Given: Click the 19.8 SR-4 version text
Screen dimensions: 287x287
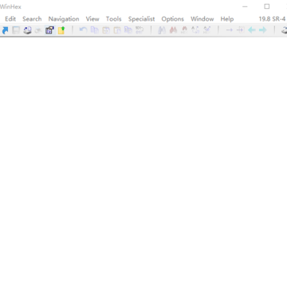Looking at the screenshot, I should tap(272, 19).
